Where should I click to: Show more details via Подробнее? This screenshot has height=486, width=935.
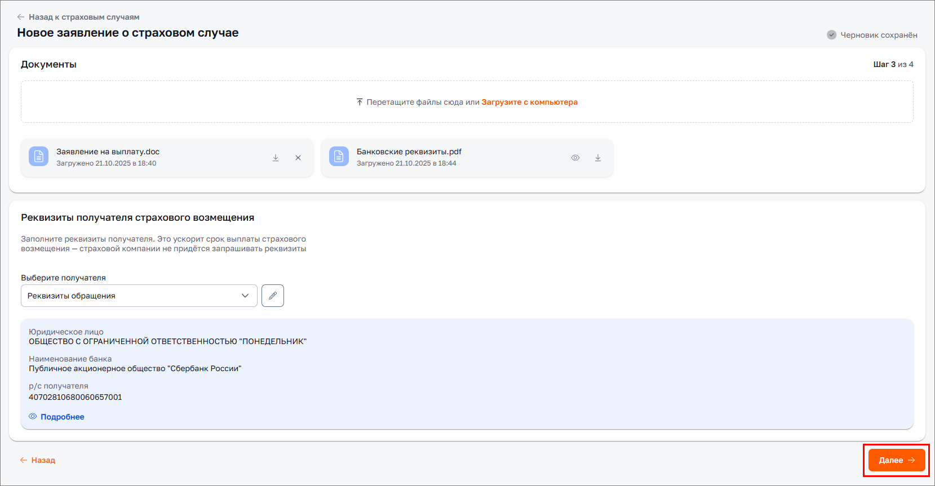click(x=62, y=417)
